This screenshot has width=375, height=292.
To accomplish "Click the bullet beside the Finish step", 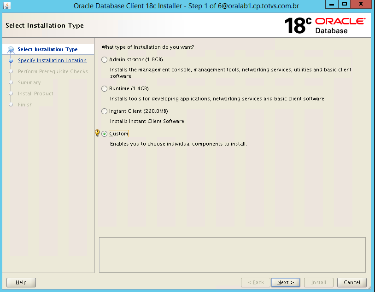I will pos(10,105).
